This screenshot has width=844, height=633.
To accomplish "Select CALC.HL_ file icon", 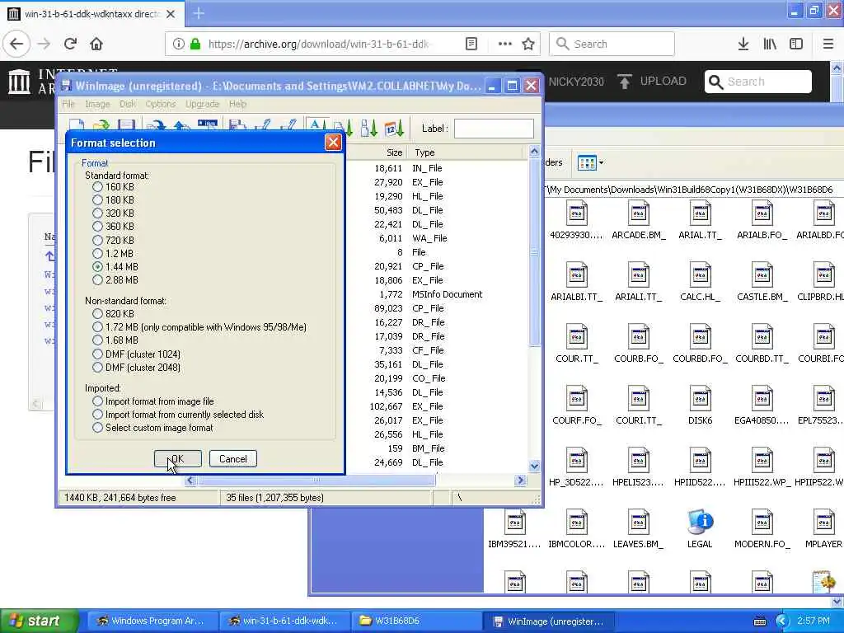I will 700,282.
